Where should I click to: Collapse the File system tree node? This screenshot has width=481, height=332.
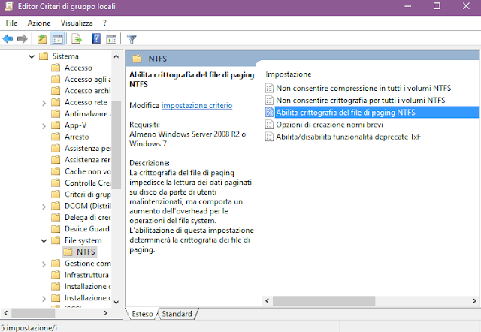point(44,240)
